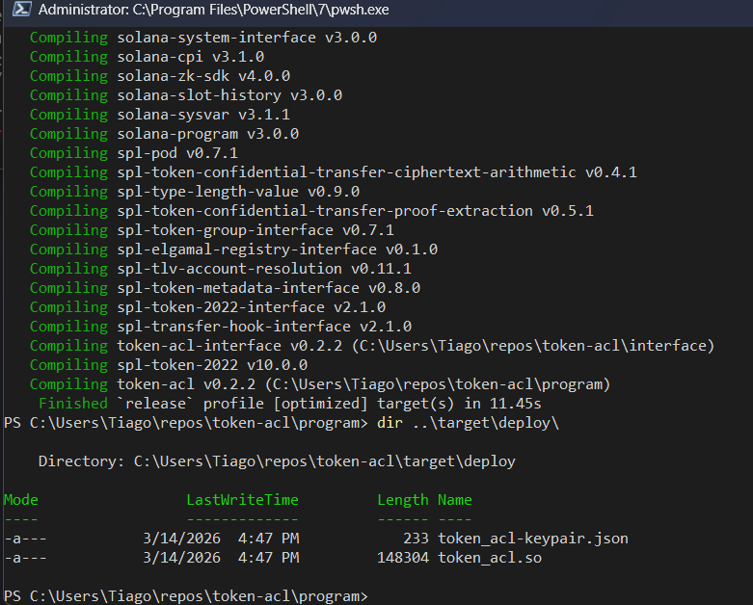This screenshot has height=605, width=753.
Task: Click the 'dir ..\target\deploy\' command
Action: coord(469,423)
